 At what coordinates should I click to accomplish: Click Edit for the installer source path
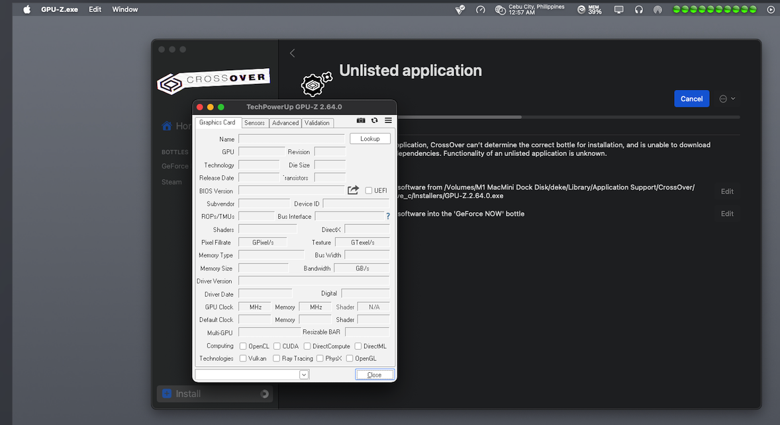click(727, 191)
